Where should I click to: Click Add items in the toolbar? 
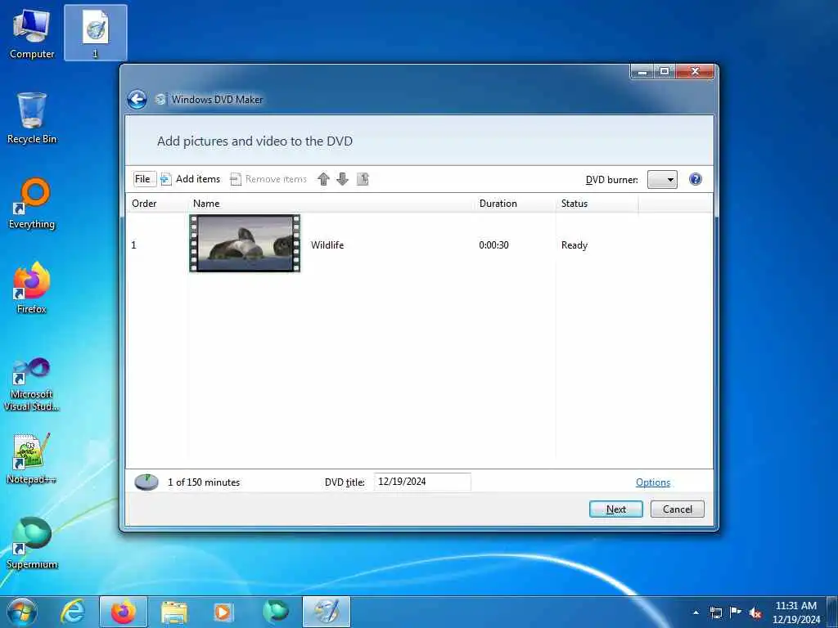pyautogui.click(x=191, y=179)
